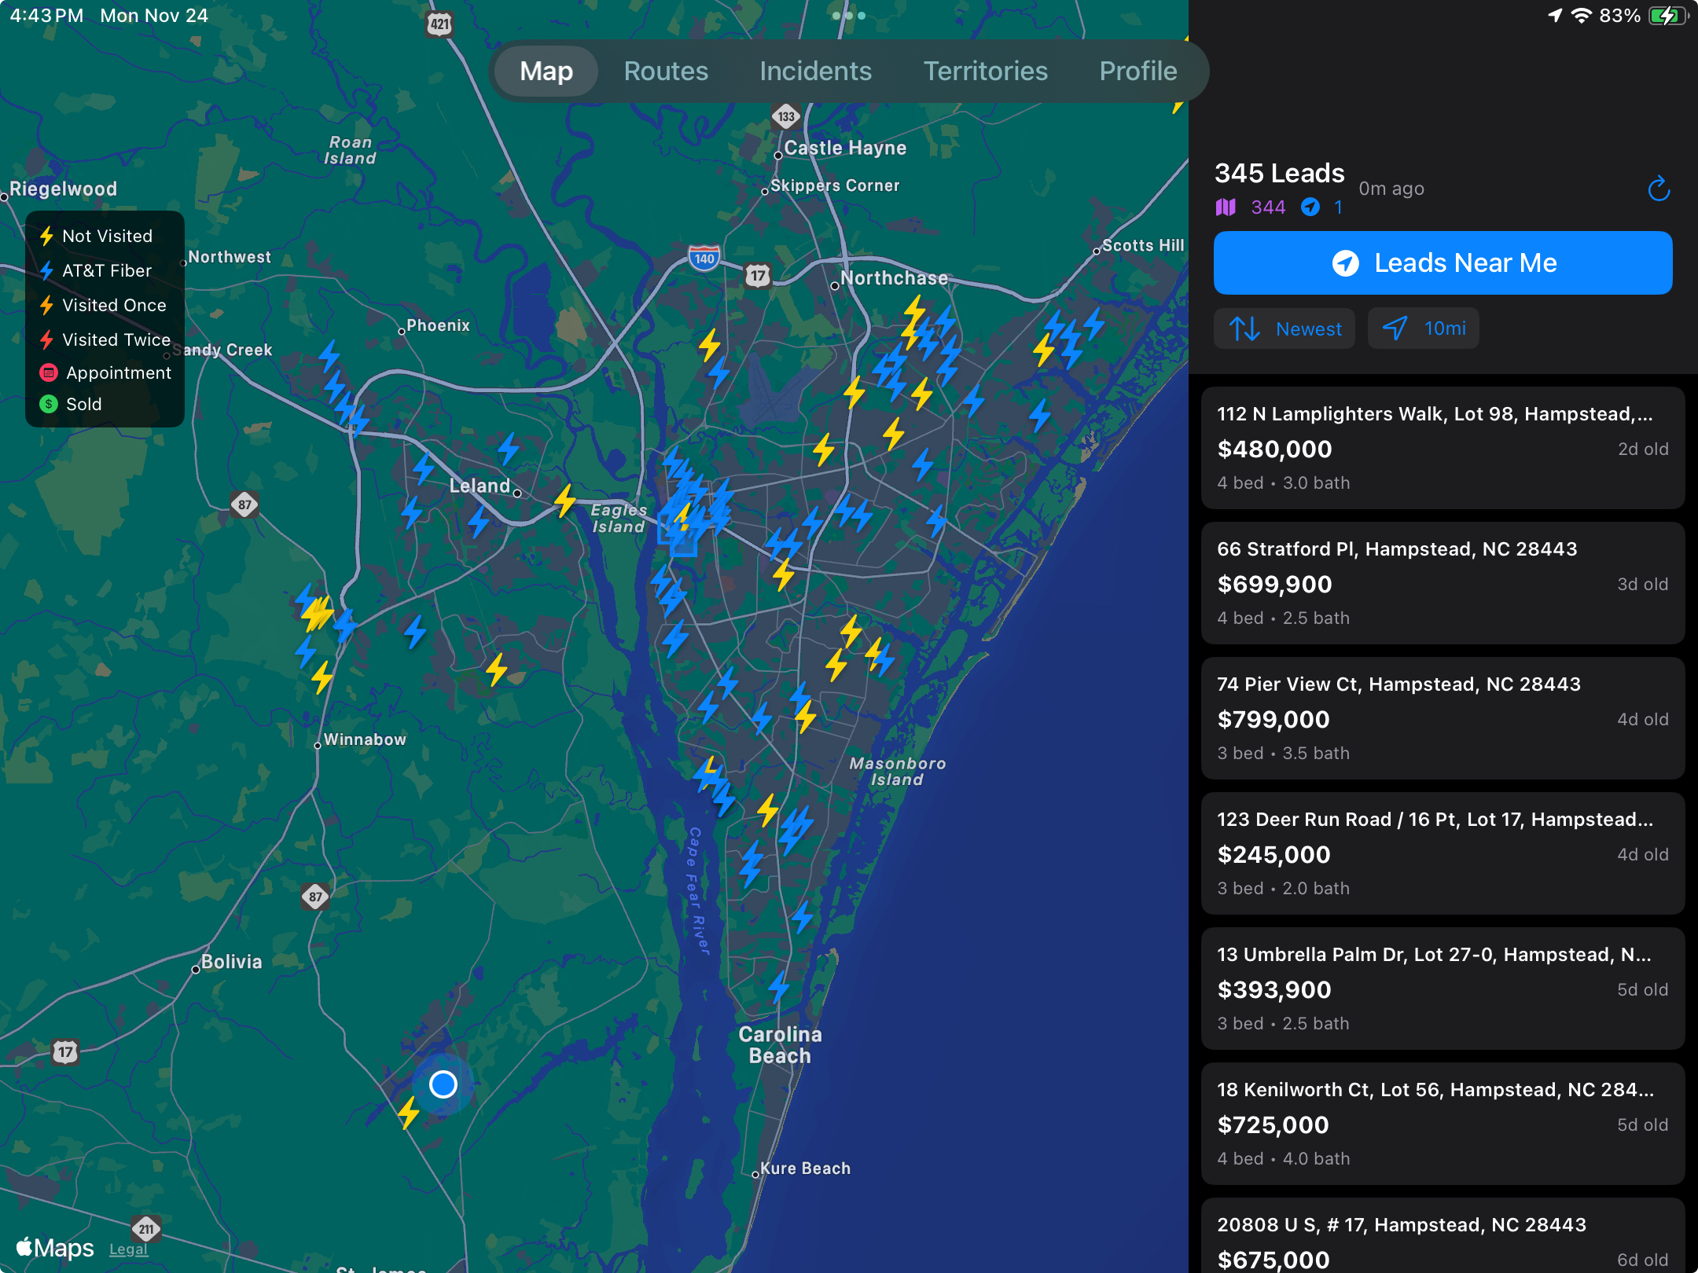Viewport: 1698px width, 1273px height.
Task: Click the green Sold dollar icon in legend
Action: coord(47,404)
